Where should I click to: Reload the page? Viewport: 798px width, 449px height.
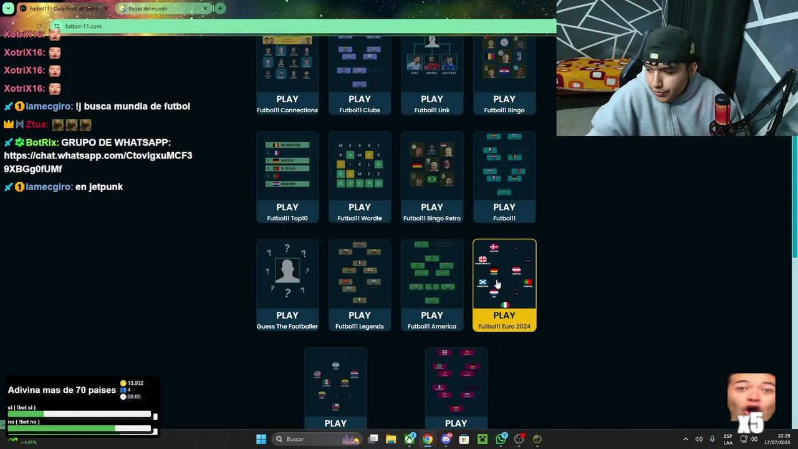pyautogui.click(x=39, y=26)
